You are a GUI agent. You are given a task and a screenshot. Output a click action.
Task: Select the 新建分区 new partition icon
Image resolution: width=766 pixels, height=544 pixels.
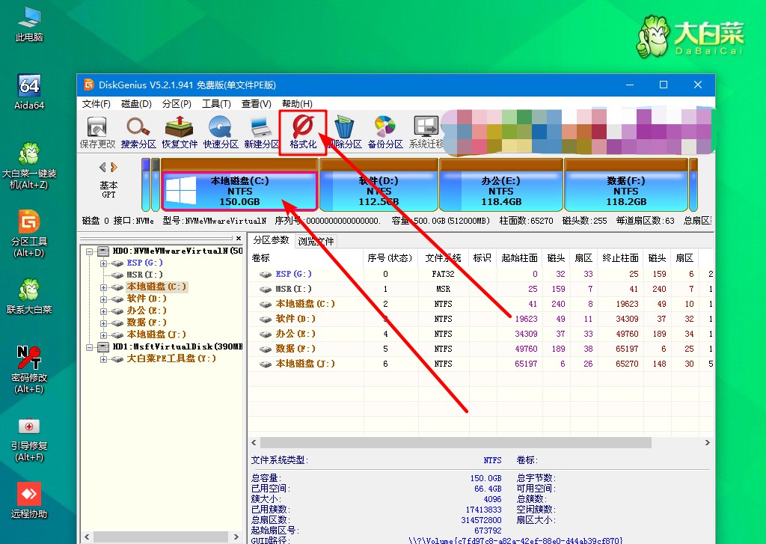click(x=261, y=132)
